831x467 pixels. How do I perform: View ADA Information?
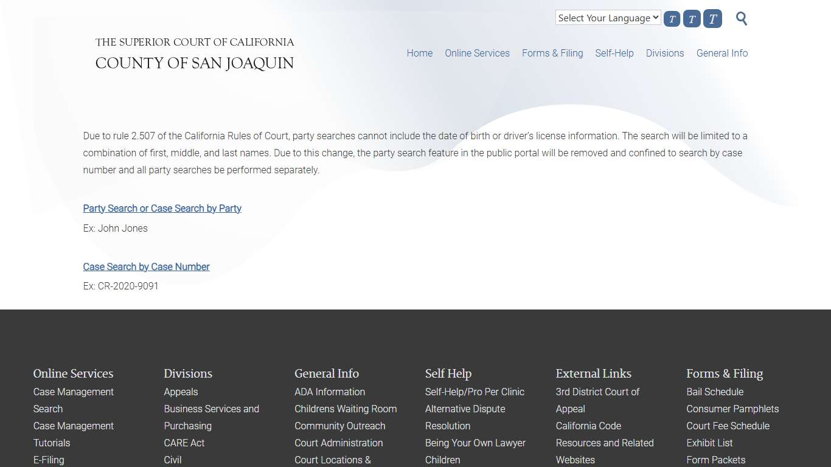tap(330, 392)
